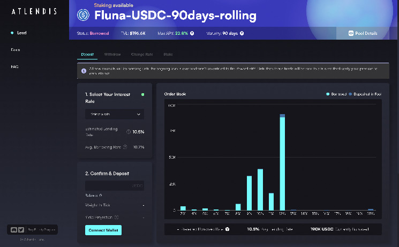Click the Max APY help icon

coord(192,33)
